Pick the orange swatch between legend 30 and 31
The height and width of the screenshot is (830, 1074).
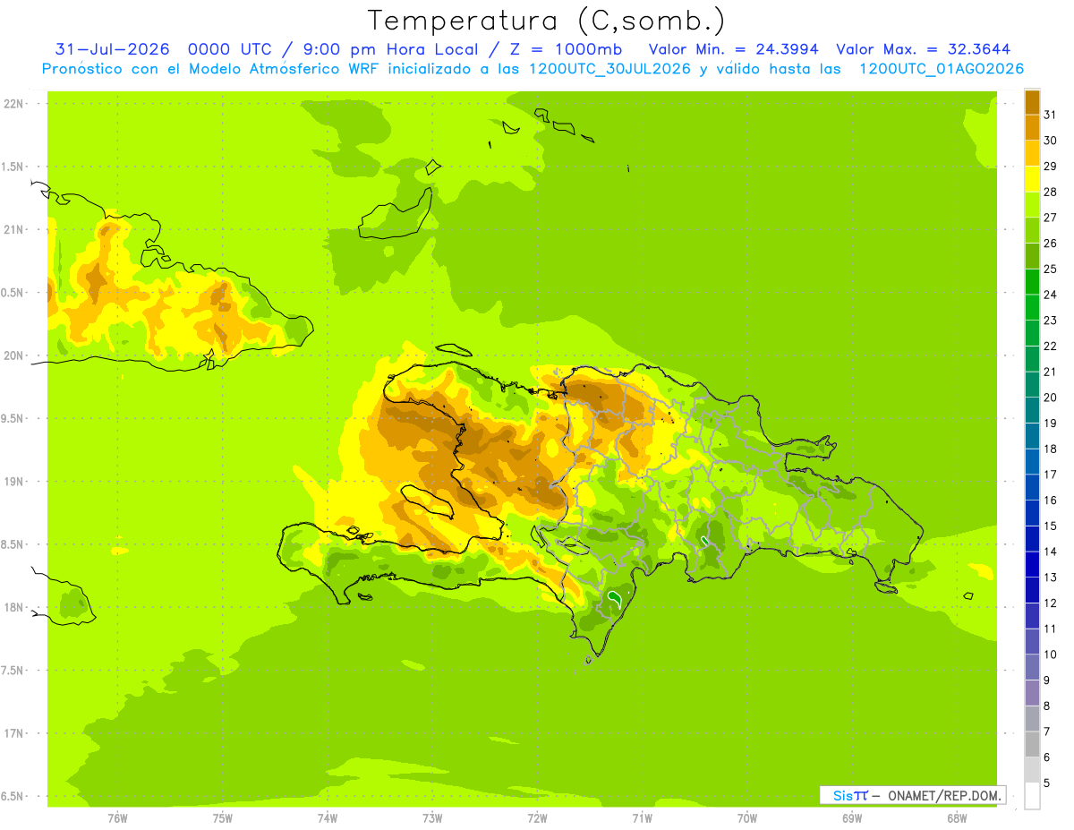tap(1032, 127)
